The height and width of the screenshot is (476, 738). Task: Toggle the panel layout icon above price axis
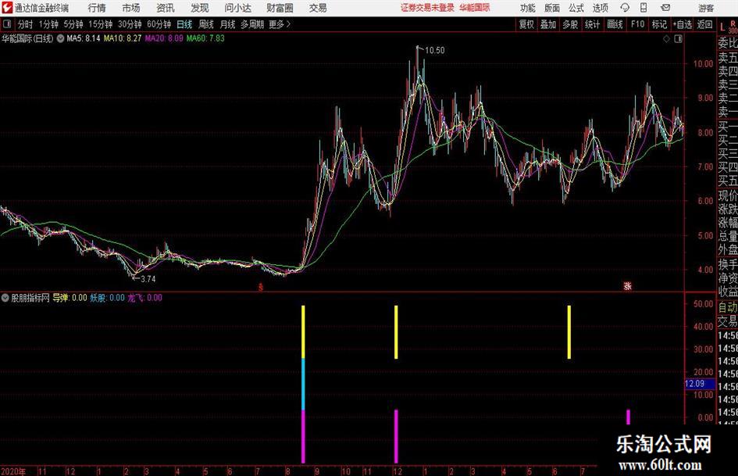(x=678, y=39)
